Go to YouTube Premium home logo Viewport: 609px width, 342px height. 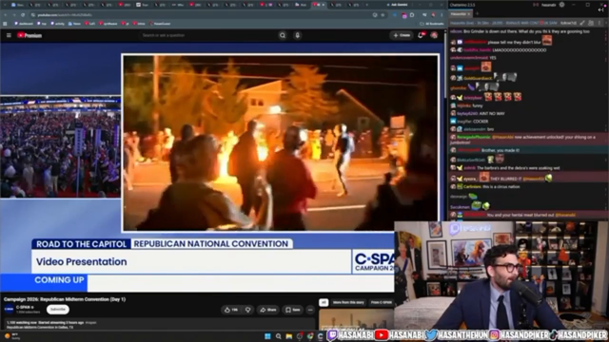[29, 35]
